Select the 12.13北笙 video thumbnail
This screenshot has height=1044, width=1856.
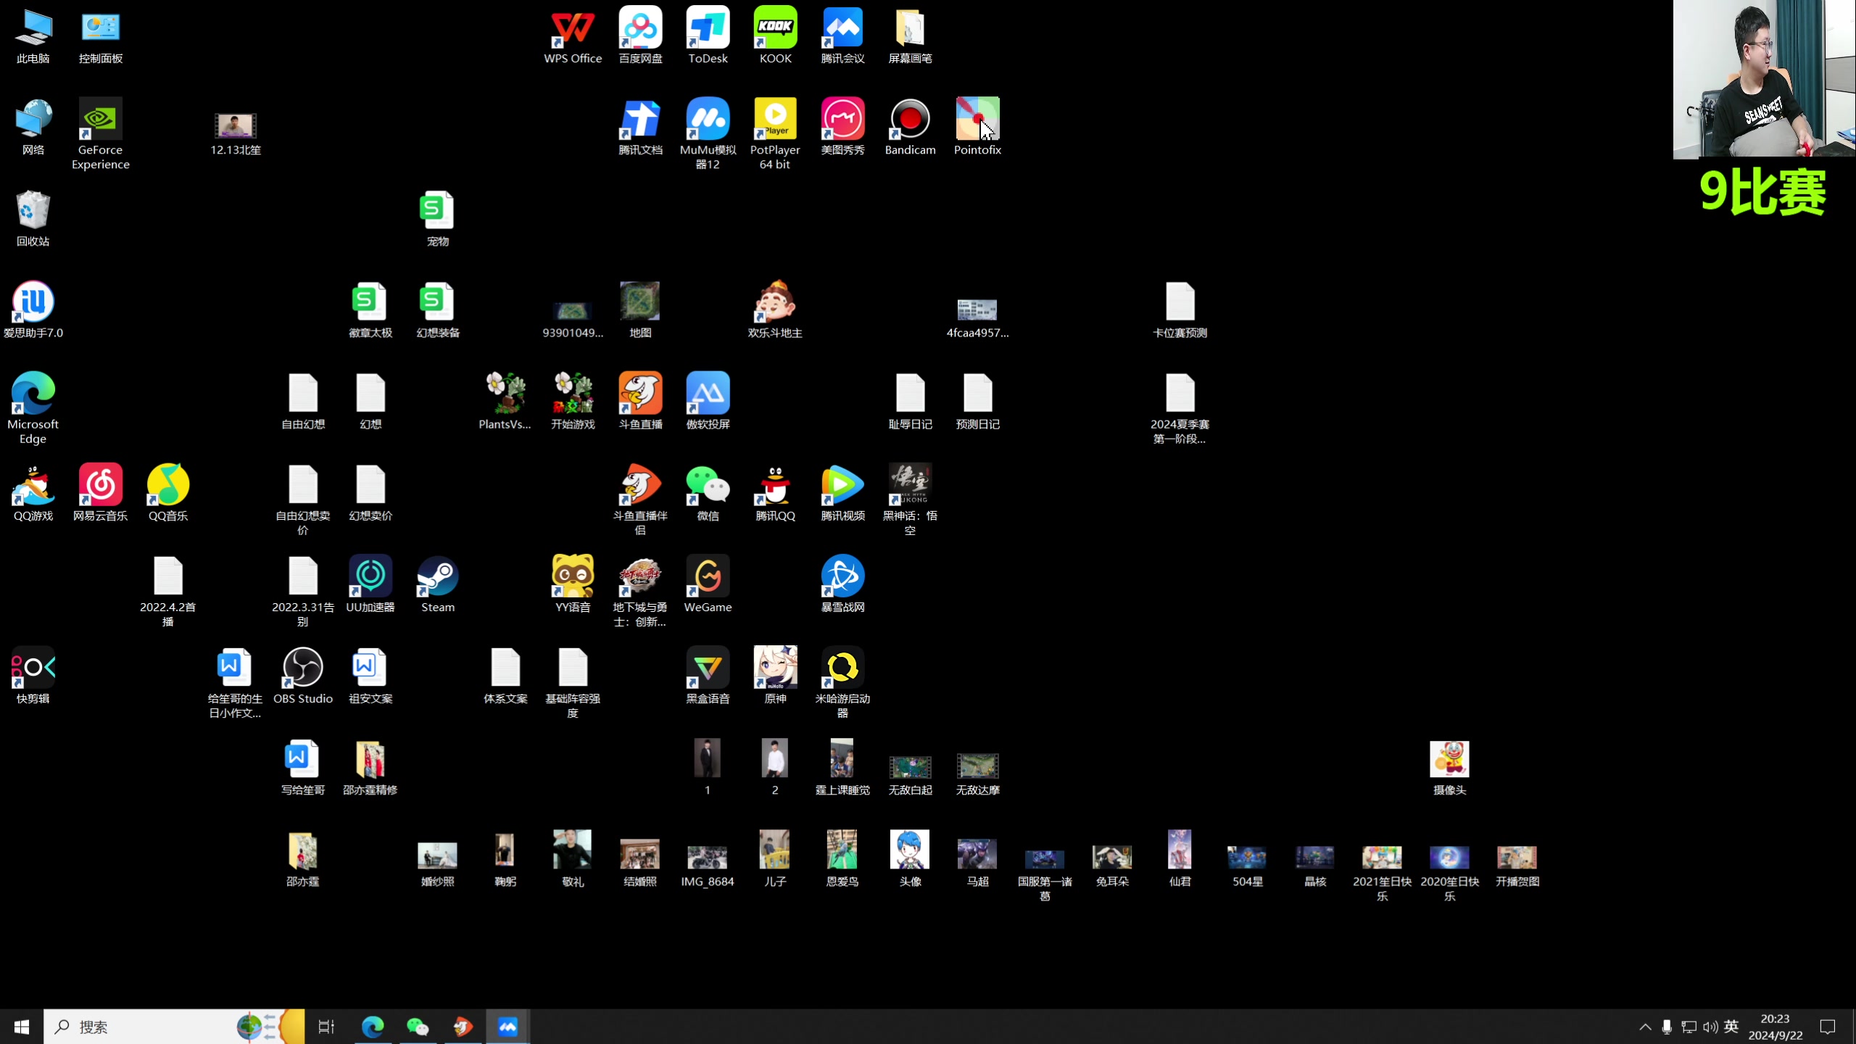pos(235,135)
